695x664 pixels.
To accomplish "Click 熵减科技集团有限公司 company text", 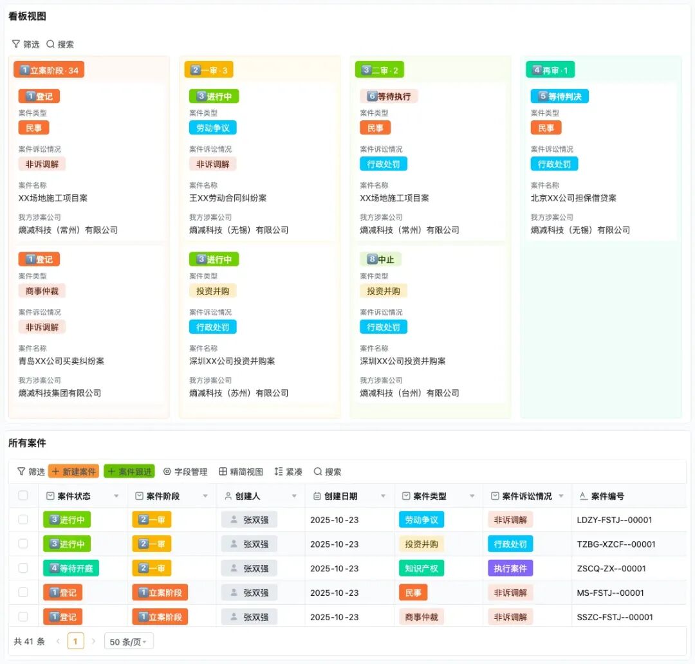I will click(x=60, y=392).
